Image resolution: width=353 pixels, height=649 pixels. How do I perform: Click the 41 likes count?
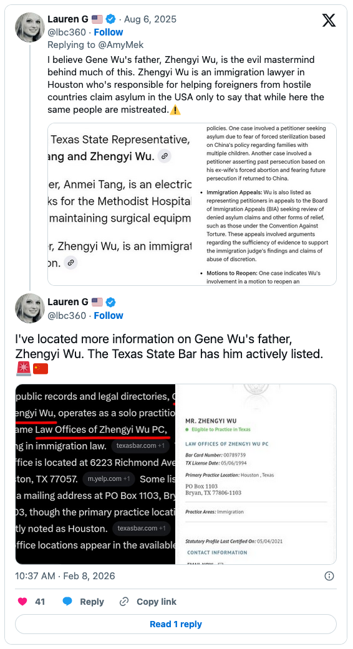pos(40,602)
